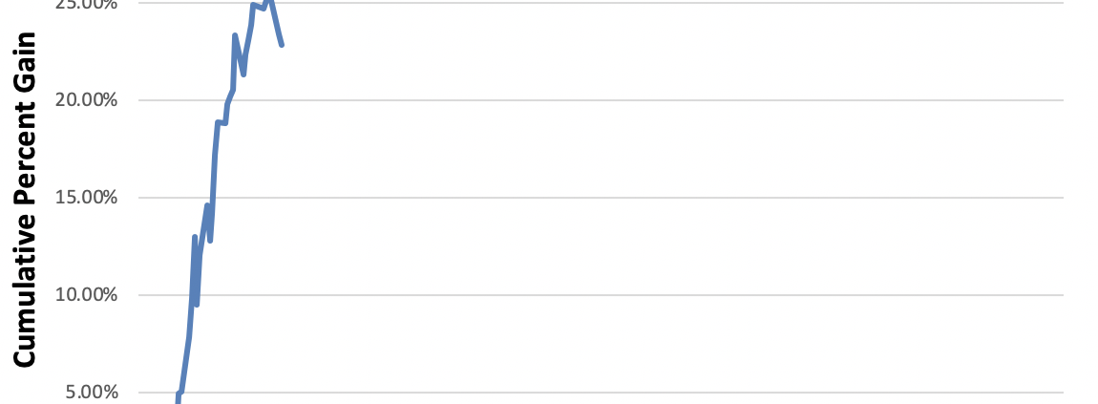Image resolution: width=1098 pixels, height=404 pixels.
Task: Click the line's dip near 13%
Action: (x=210, y=240)
